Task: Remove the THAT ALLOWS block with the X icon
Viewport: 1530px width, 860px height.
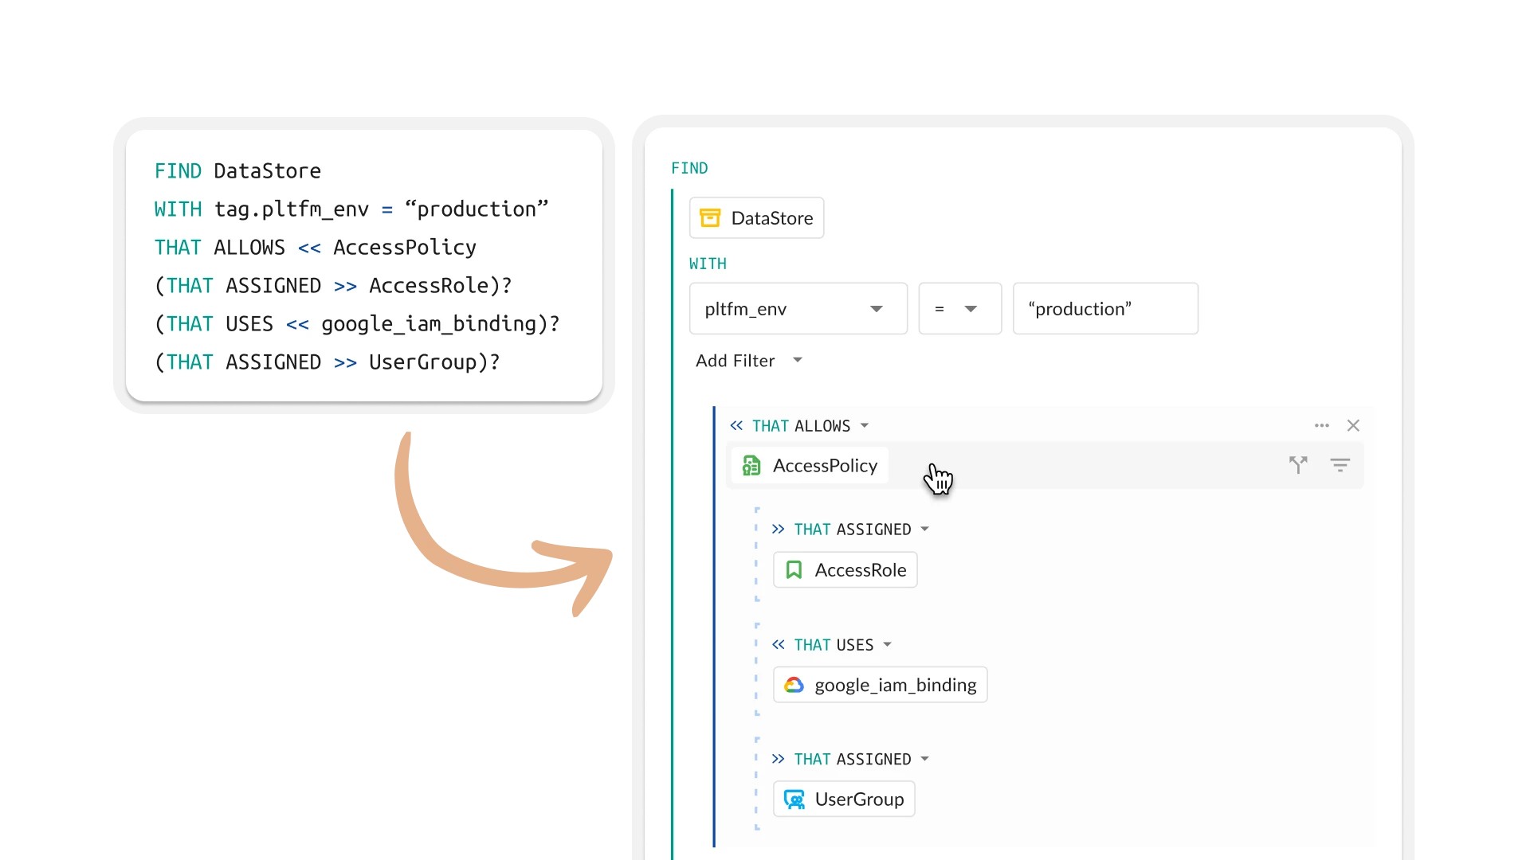Action: [1353, 426]
